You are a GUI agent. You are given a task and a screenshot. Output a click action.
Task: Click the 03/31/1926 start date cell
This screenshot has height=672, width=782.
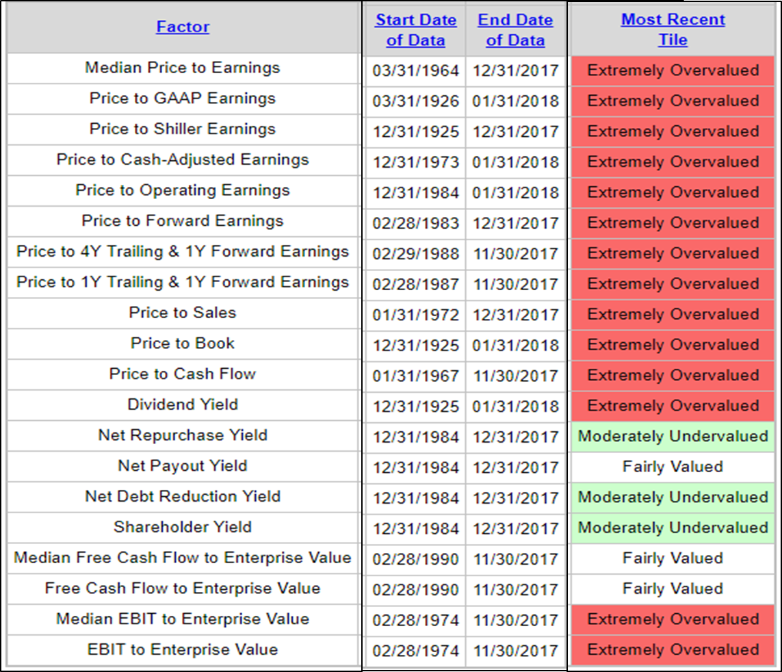tap(415, 101)
